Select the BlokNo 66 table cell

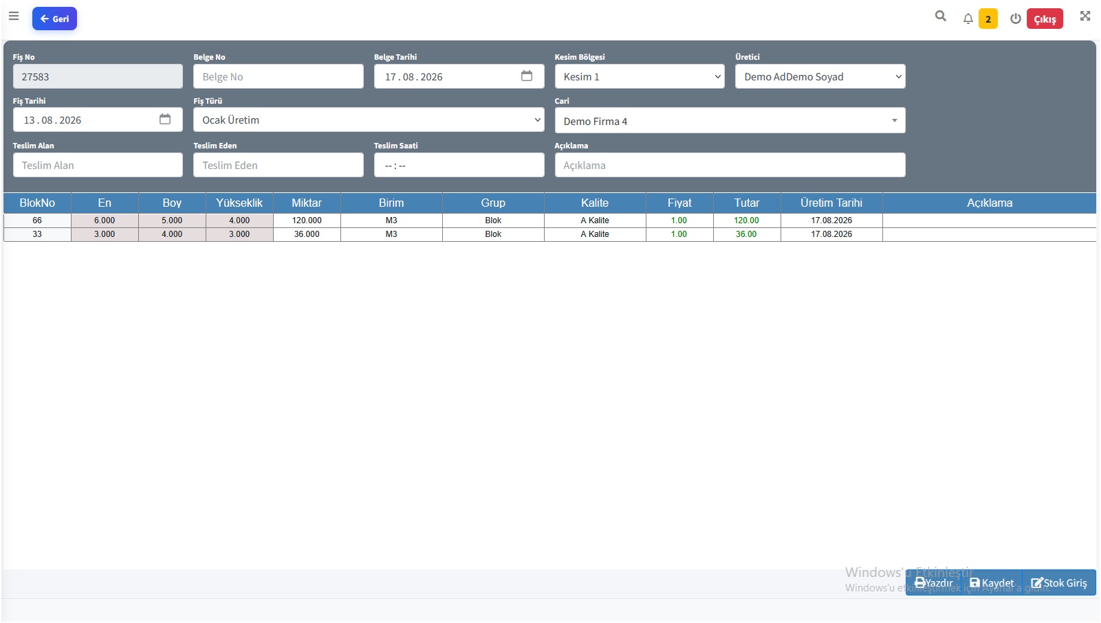(x=37, y=220)
